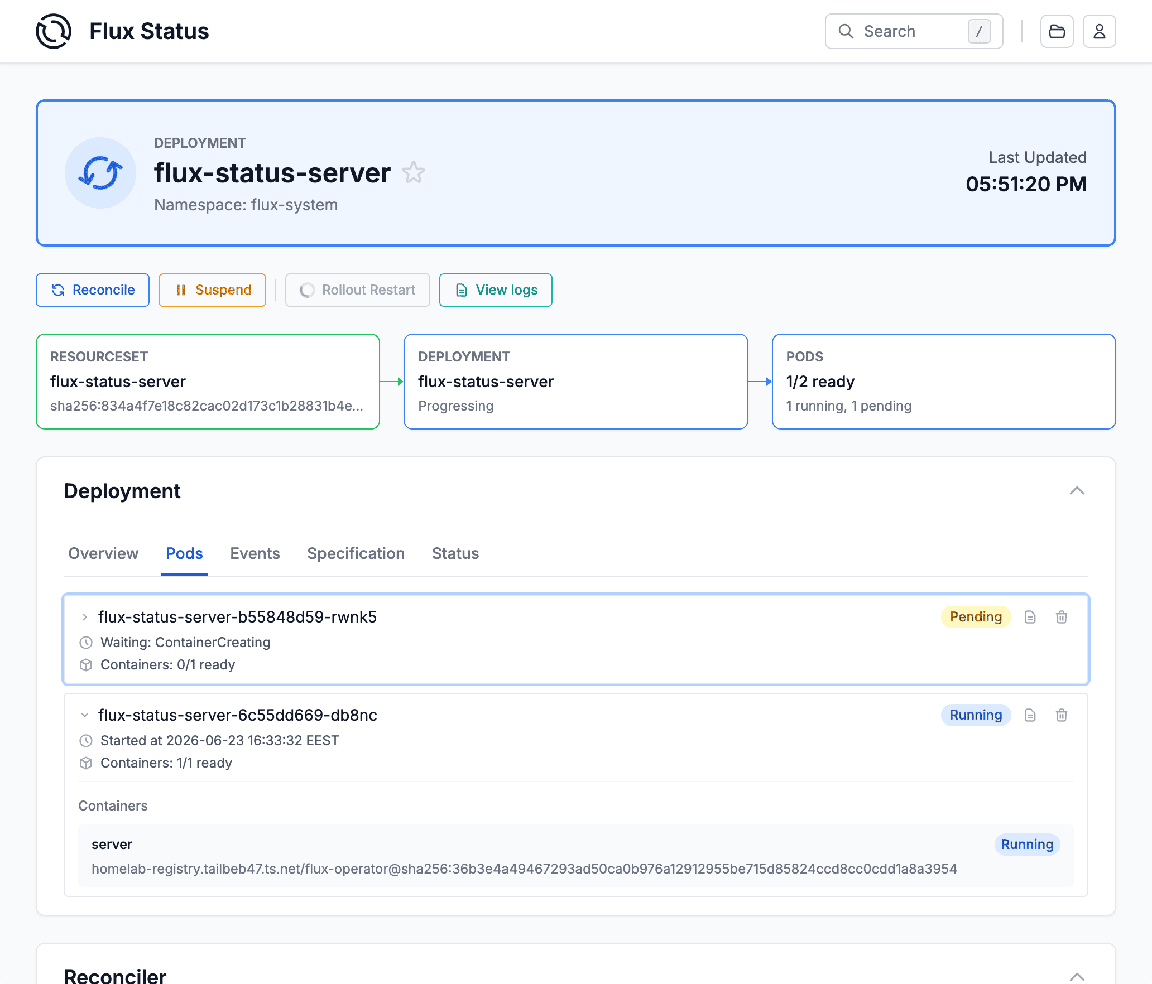
Task: Delete pod flux-status-server-6c55dd669-db8nc
Action: pos(1062,715)
